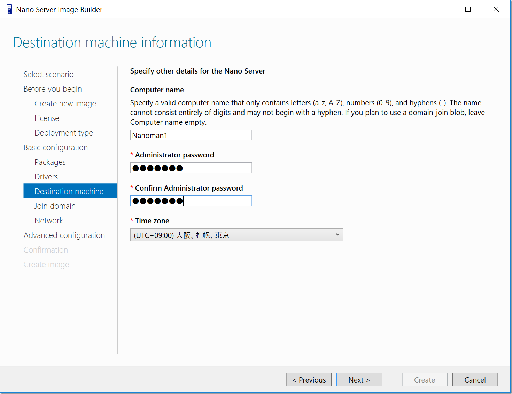Go to Select scenario step
This screenshot has width=512, height=394.
click(49, 74)
